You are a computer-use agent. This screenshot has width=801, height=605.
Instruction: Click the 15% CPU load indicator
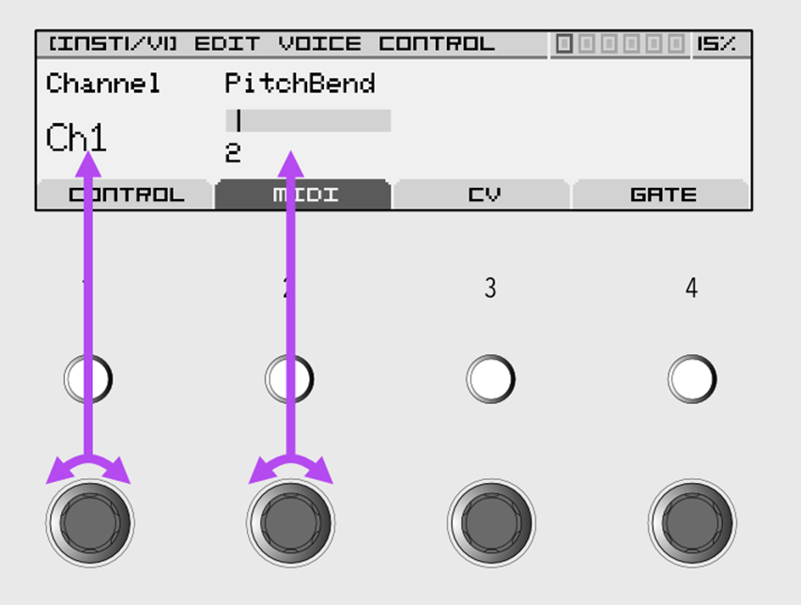pyautogui.click(x=716, y=43)
